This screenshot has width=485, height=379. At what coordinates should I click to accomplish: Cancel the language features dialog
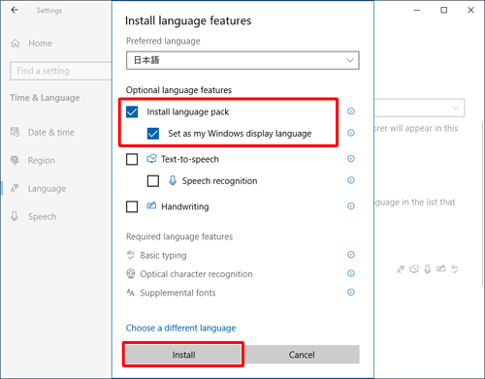pyautogui.click(x=302, y=355)
